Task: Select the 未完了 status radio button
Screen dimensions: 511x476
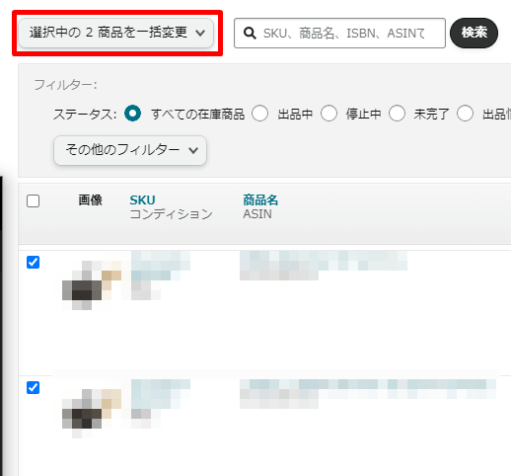Action: (397, 114)
